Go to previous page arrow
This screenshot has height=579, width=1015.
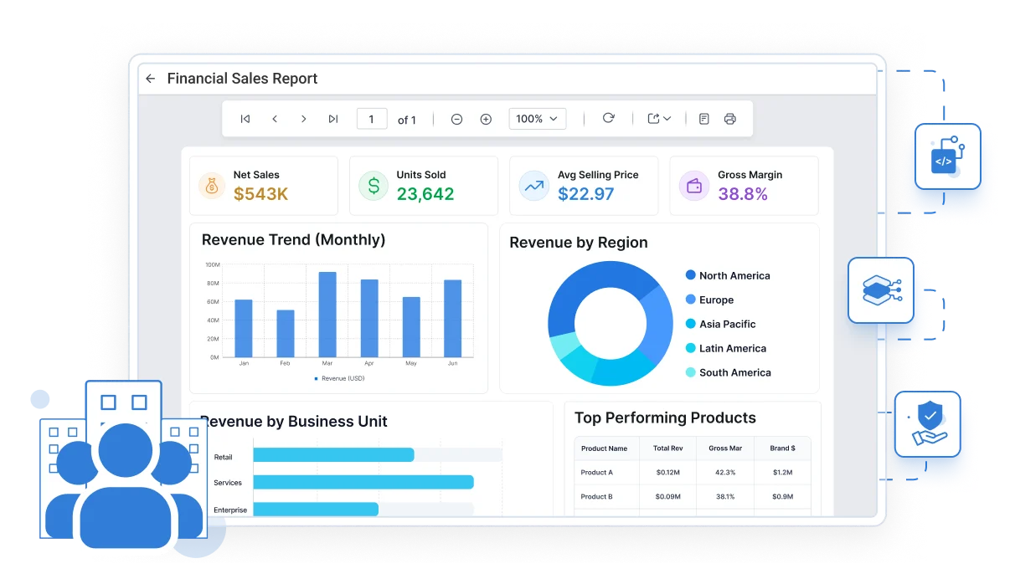tap(275, 119)
